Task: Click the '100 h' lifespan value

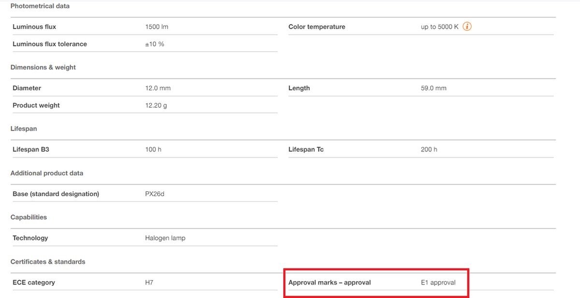Action: (x=153, y=150)
